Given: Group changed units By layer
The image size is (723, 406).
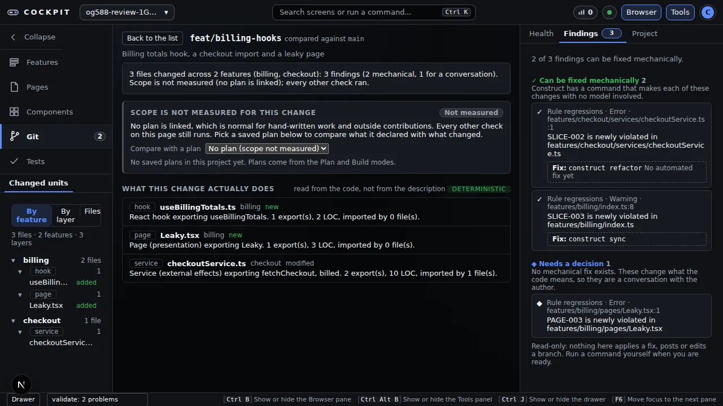Looking at the screenshot, I should point(66,215).
